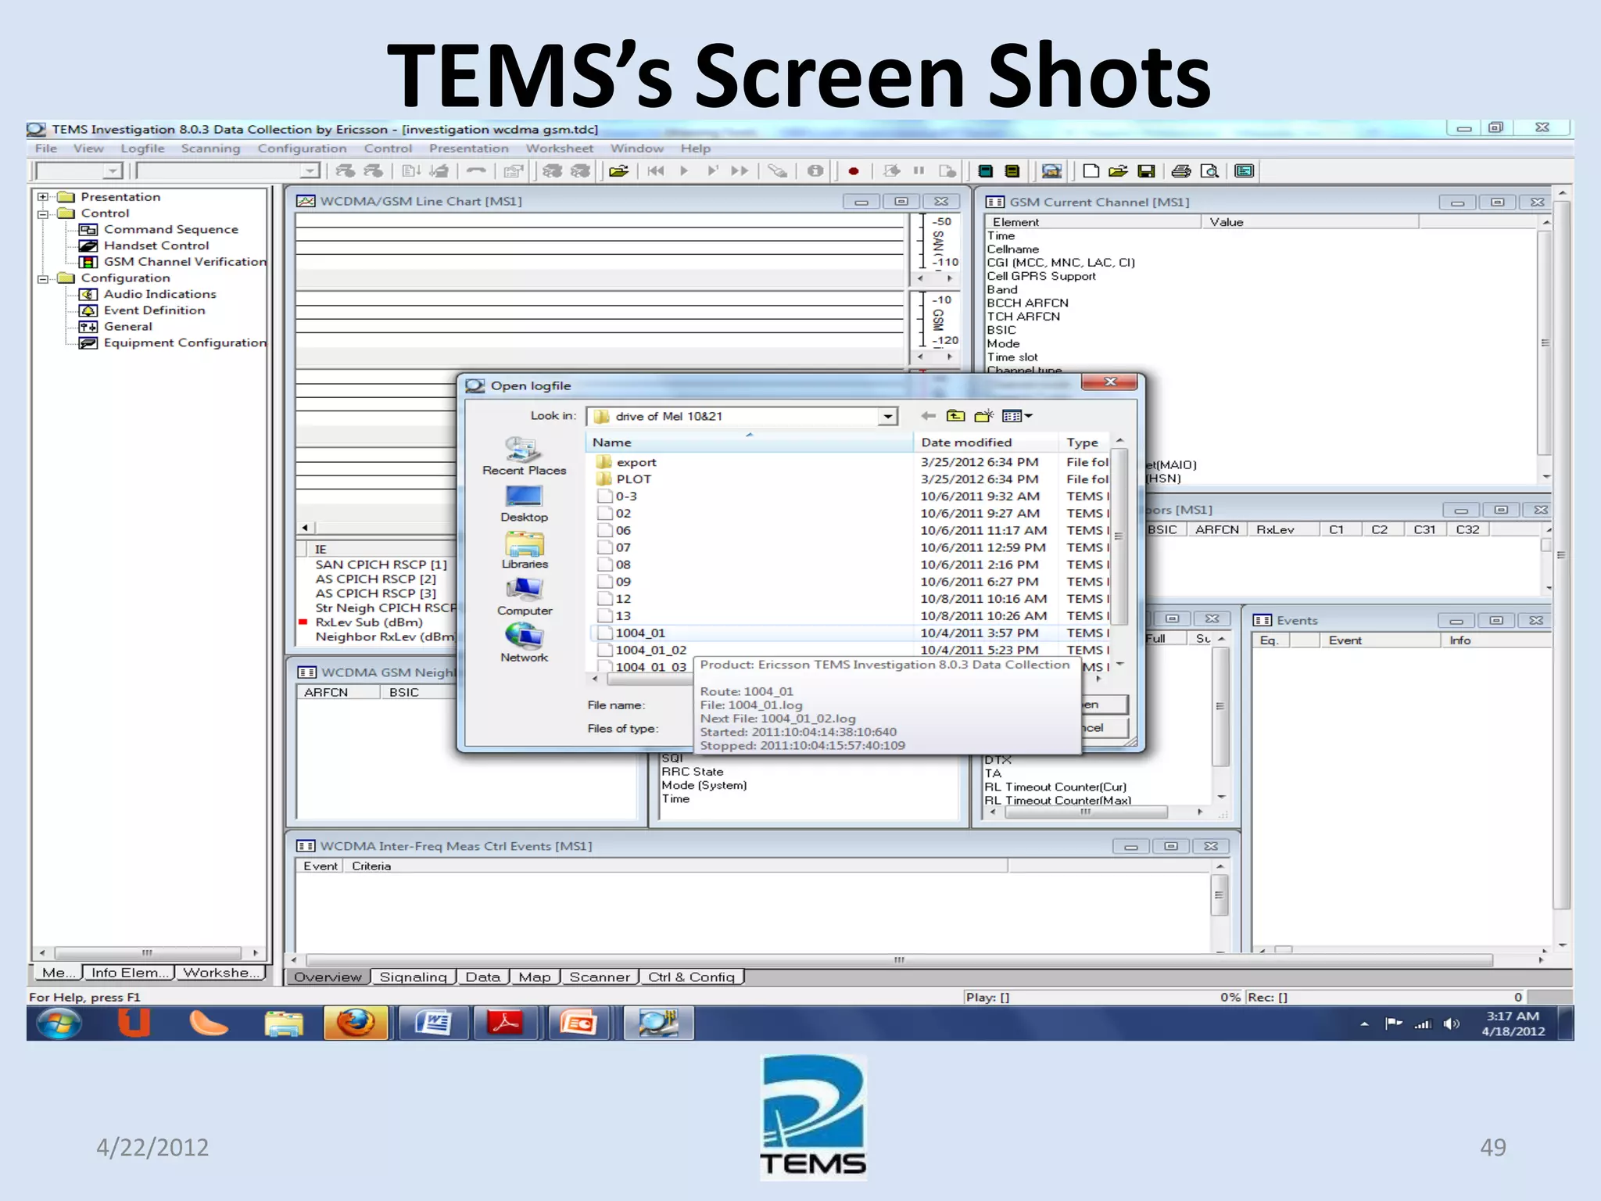Click the save workspace floppy icon

(1146, 171)
